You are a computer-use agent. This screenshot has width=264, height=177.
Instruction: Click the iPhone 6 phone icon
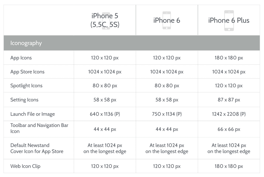pyautogui.click(x=166, y=20)
